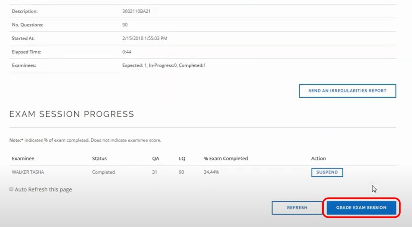
Task: Click the Examinee column header
Action: point(23,158)
